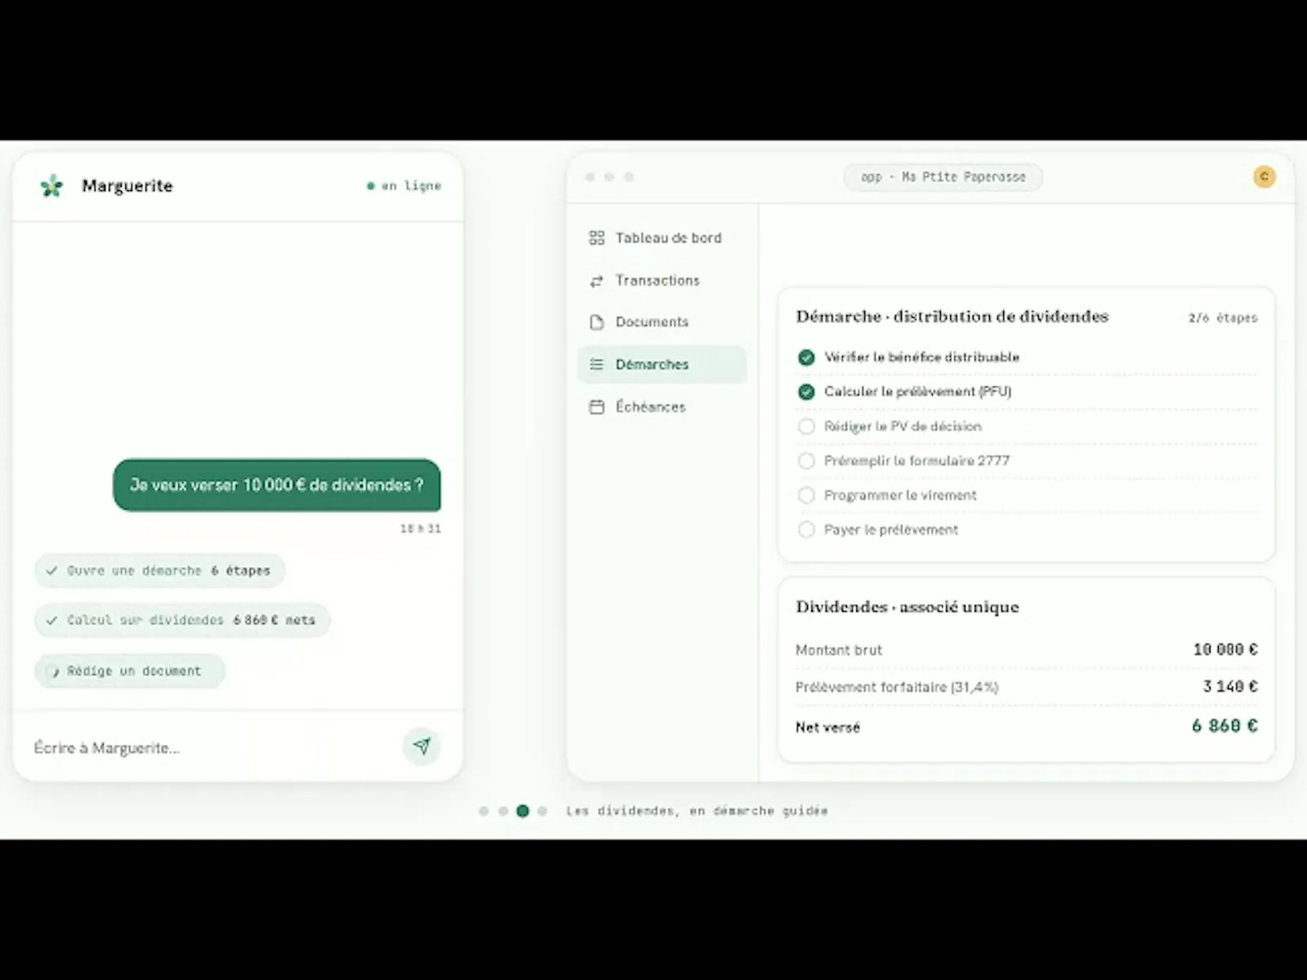Check the Programmer le virement step
This screenshot has width=1307, height=980.
click(x=806, y=495)
